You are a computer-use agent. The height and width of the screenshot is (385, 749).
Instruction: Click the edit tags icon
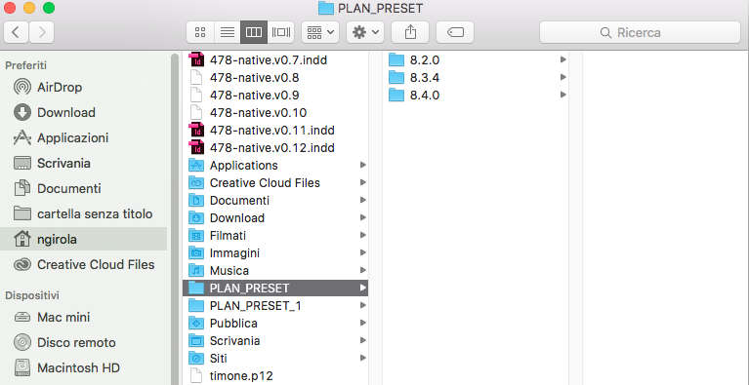tap(455, 32)
